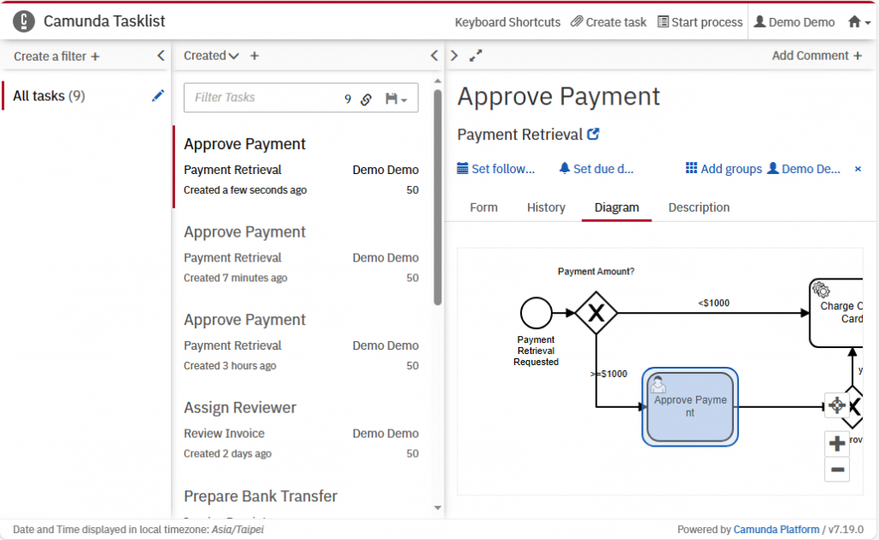Open the Payment Retrieval external link icon

(x=593, y=135)
